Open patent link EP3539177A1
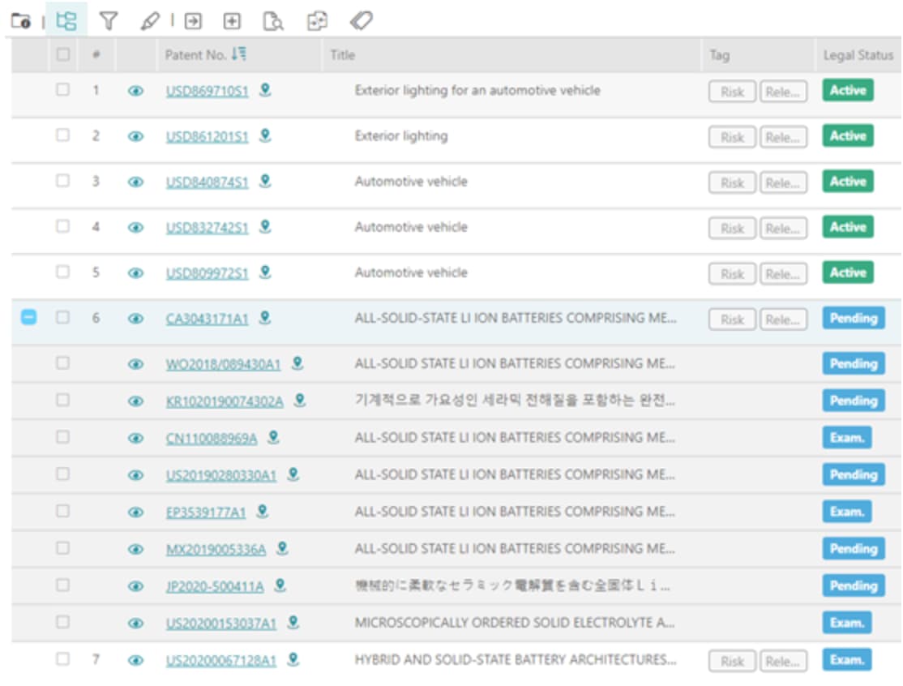Image resolution: width=903 pixels, height=686 pixels. pos(206,512)
